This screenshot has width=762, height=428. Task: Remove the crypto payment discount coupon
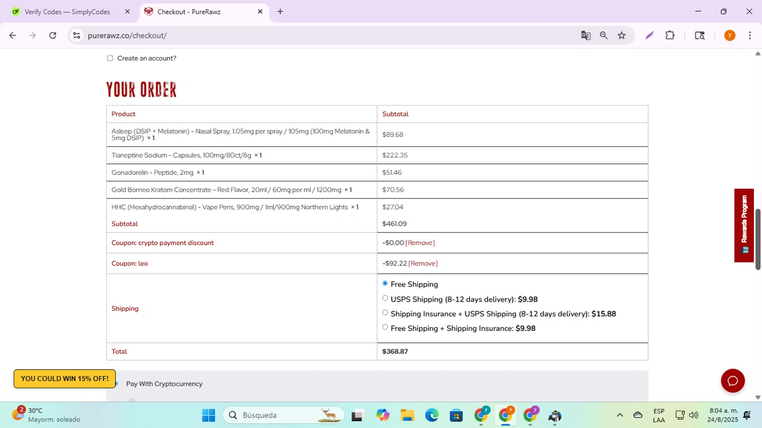tap(420, 243)
